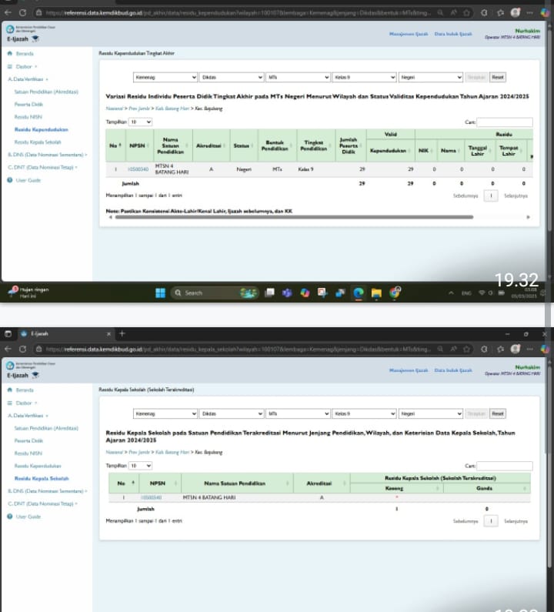
Task: Open File Explorer from the taskbar
Action: (x=376, y=293)
